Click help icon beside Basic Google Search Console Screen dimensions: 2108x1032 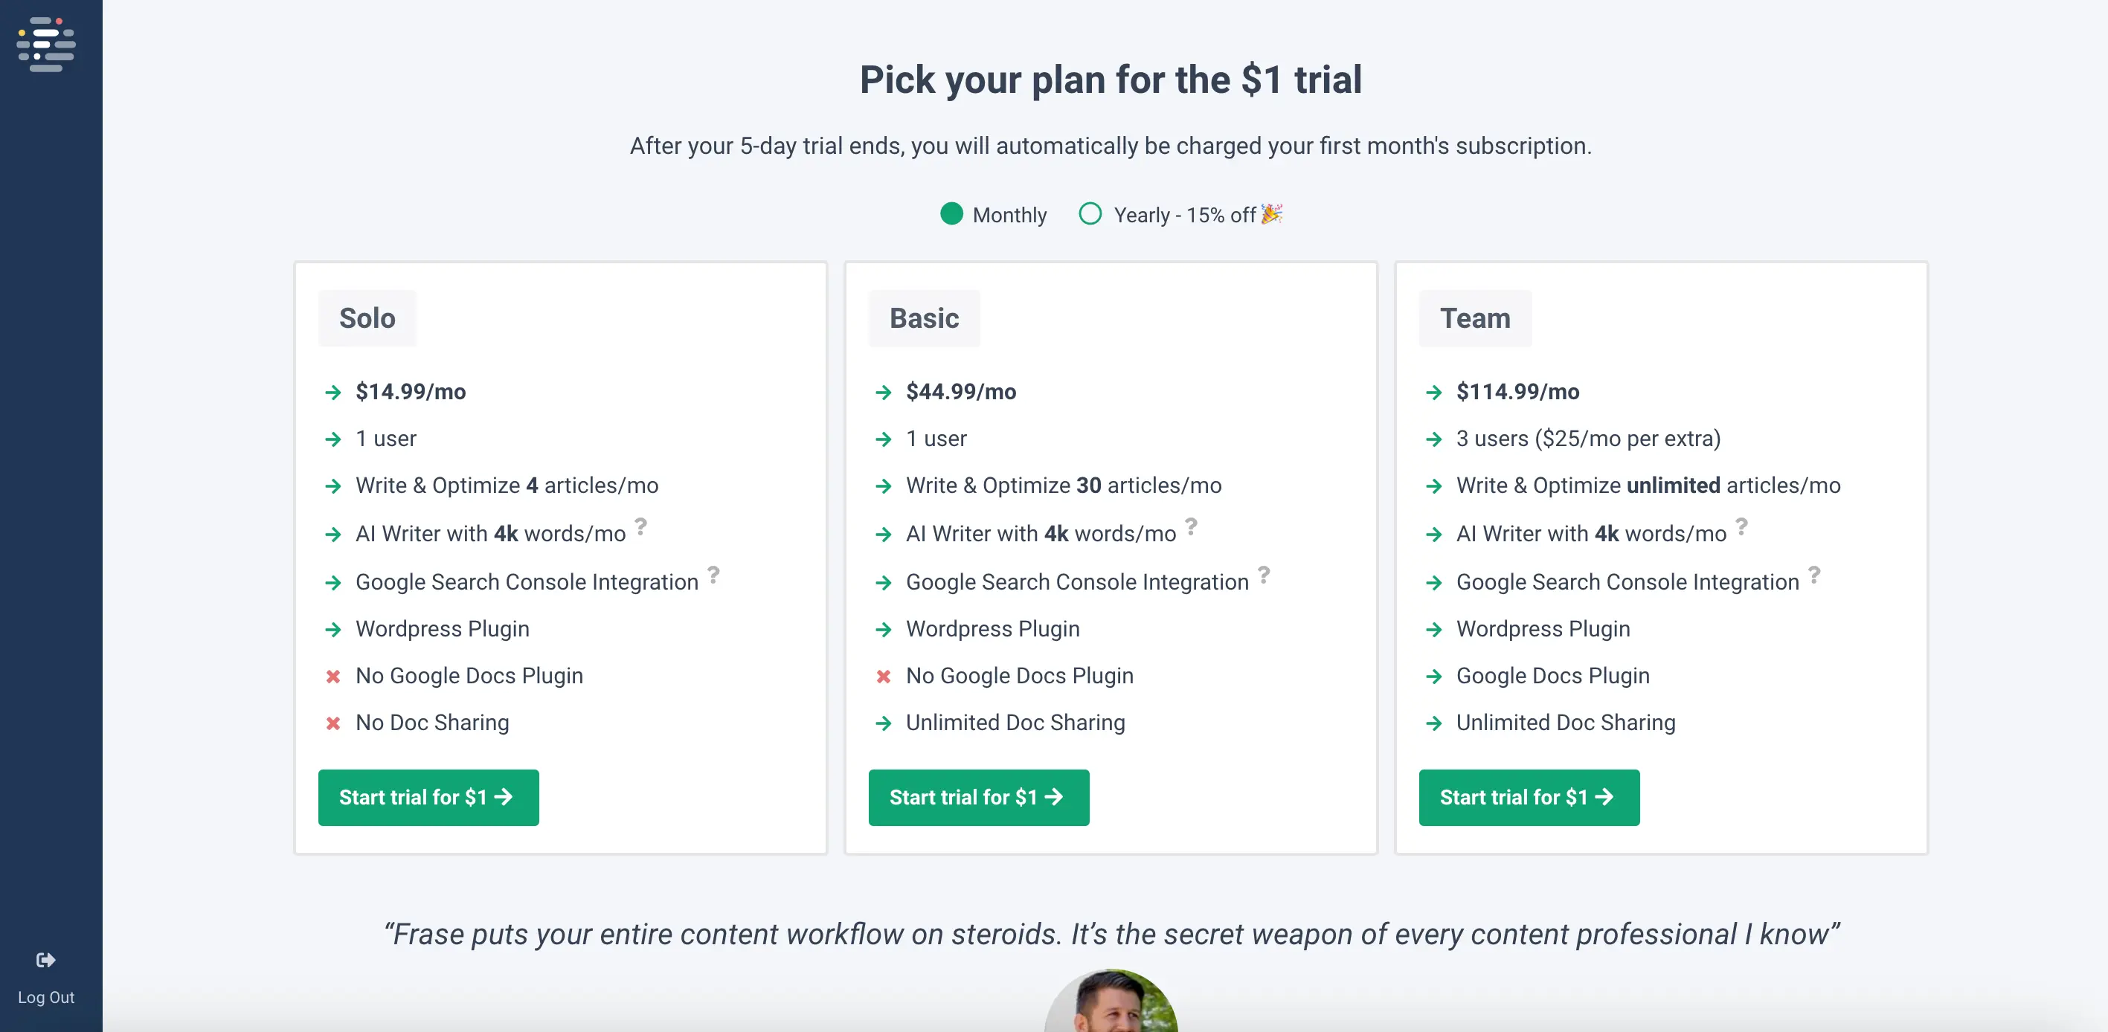click(x=1264, y=575)
